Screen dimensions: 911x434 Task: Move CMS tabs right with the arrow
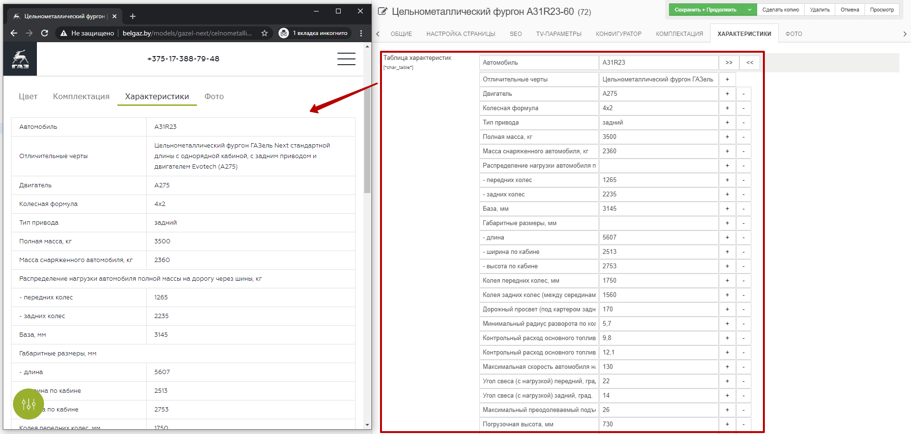point(905,34)
